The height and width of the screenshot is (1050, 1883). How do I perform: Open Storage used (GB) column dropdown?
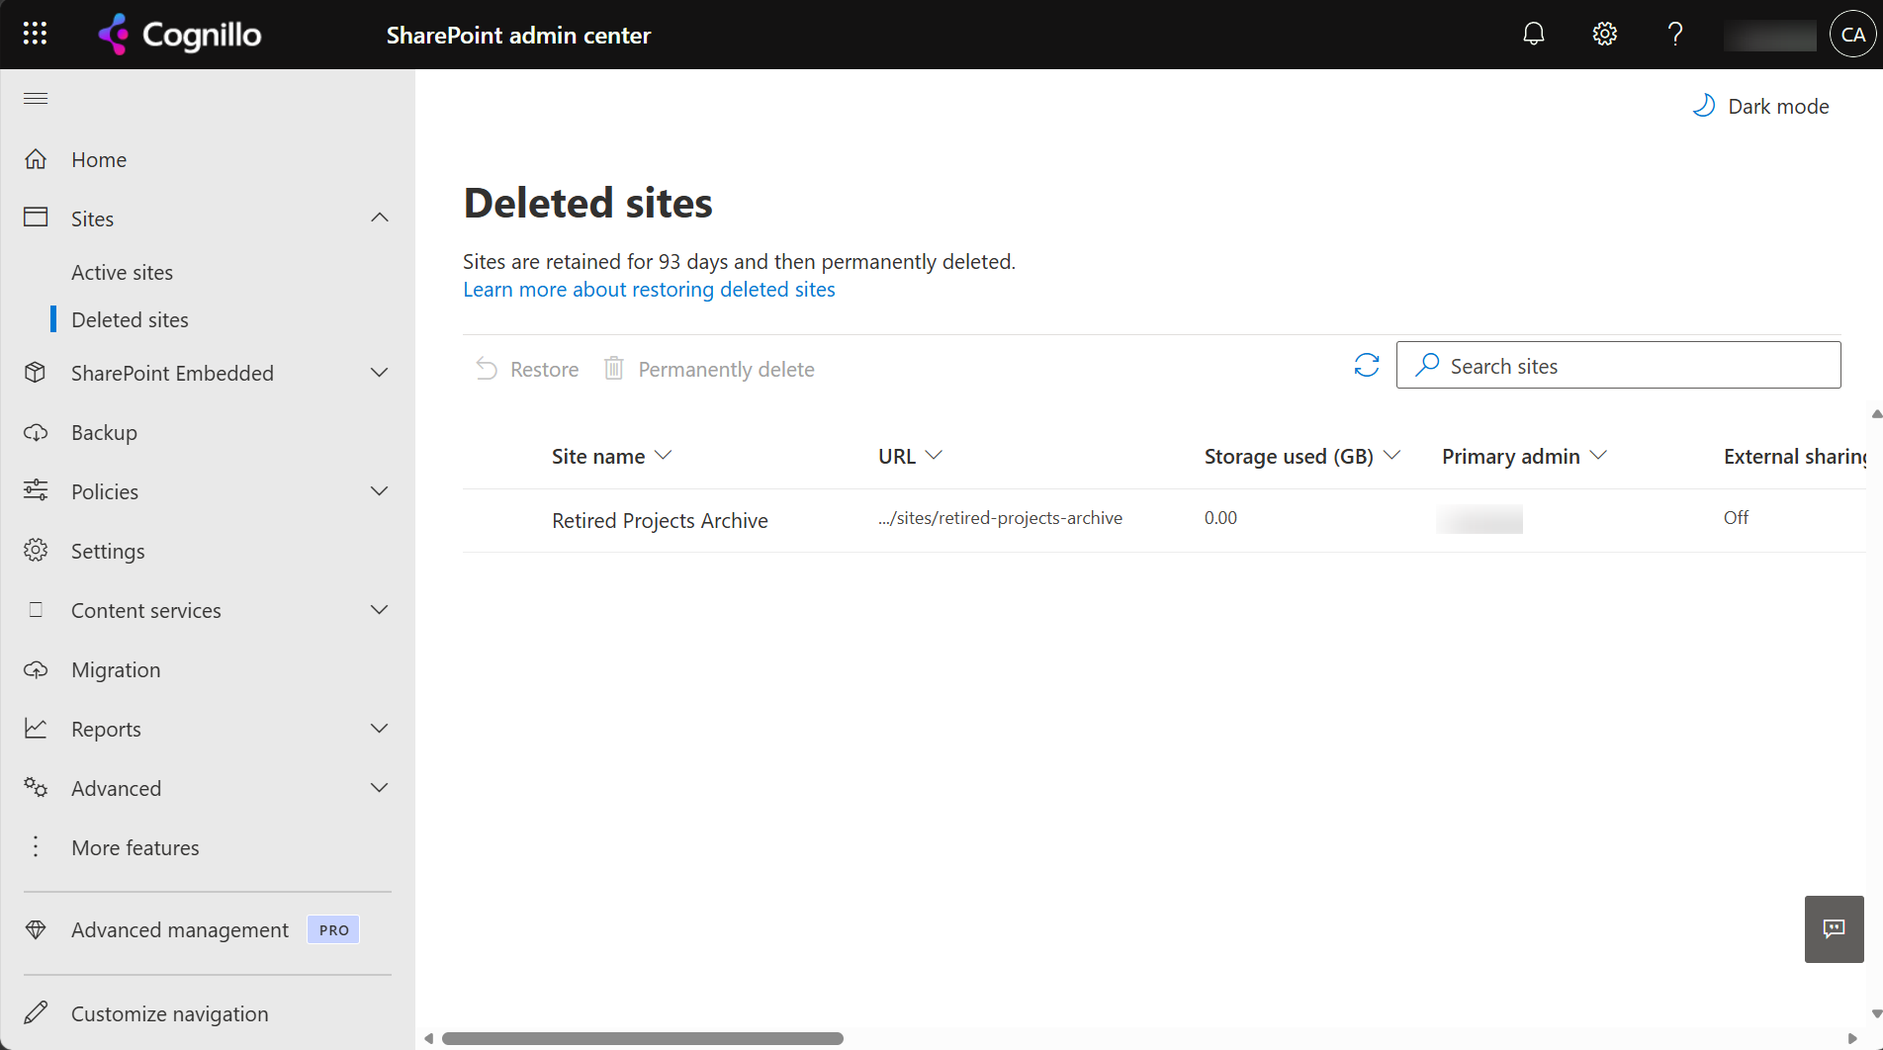1391,455
